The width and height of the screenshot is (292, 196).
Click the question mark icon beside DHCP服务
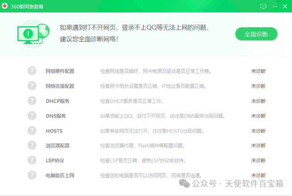point(32,101)
